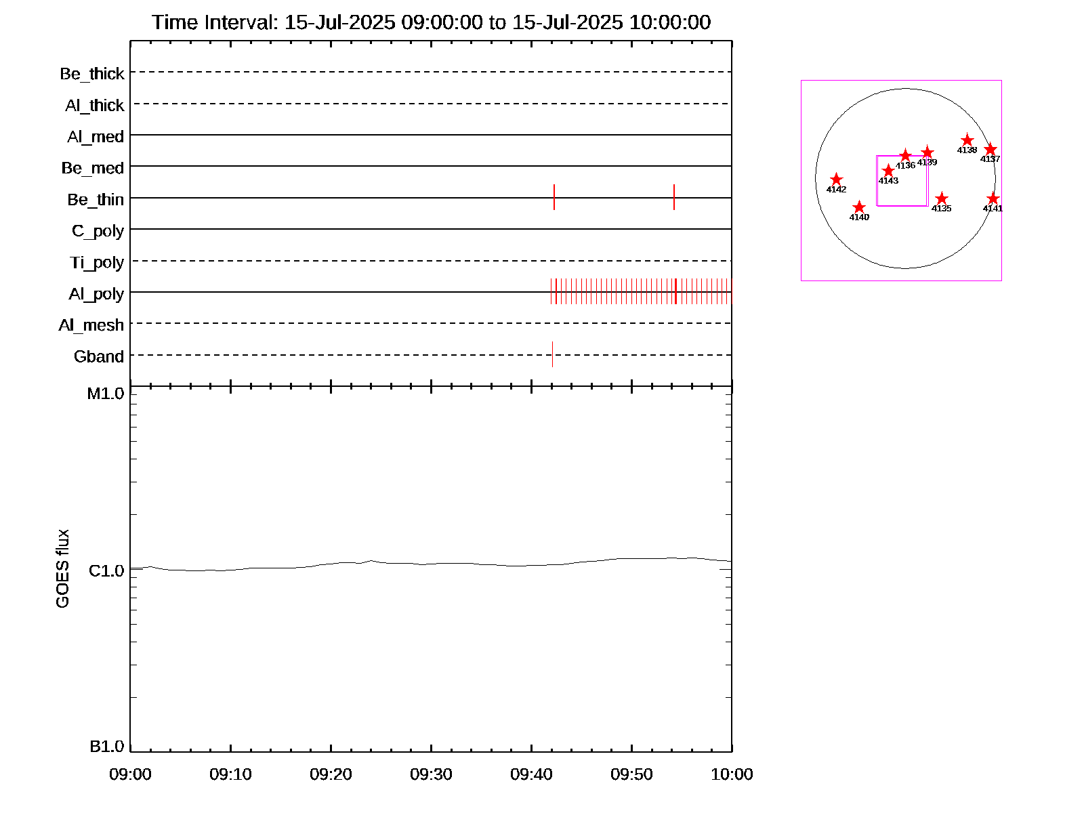Click the M1.0 flux axis label

(x=106, y=394)
